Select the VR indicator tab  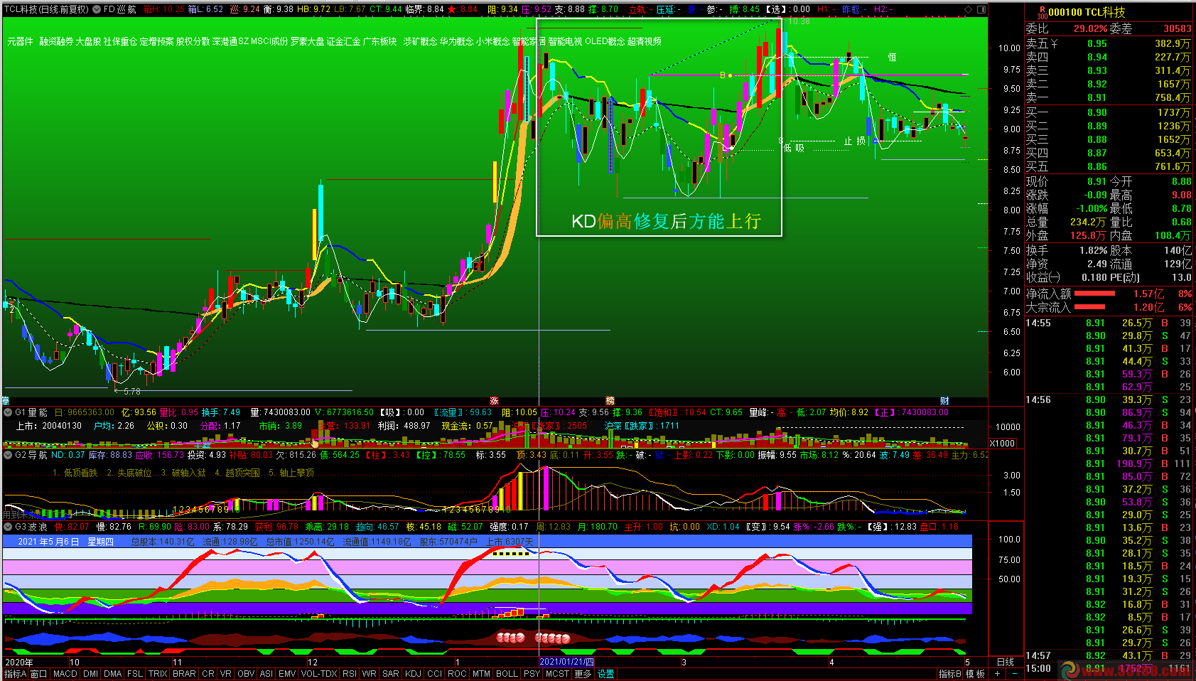225,674
